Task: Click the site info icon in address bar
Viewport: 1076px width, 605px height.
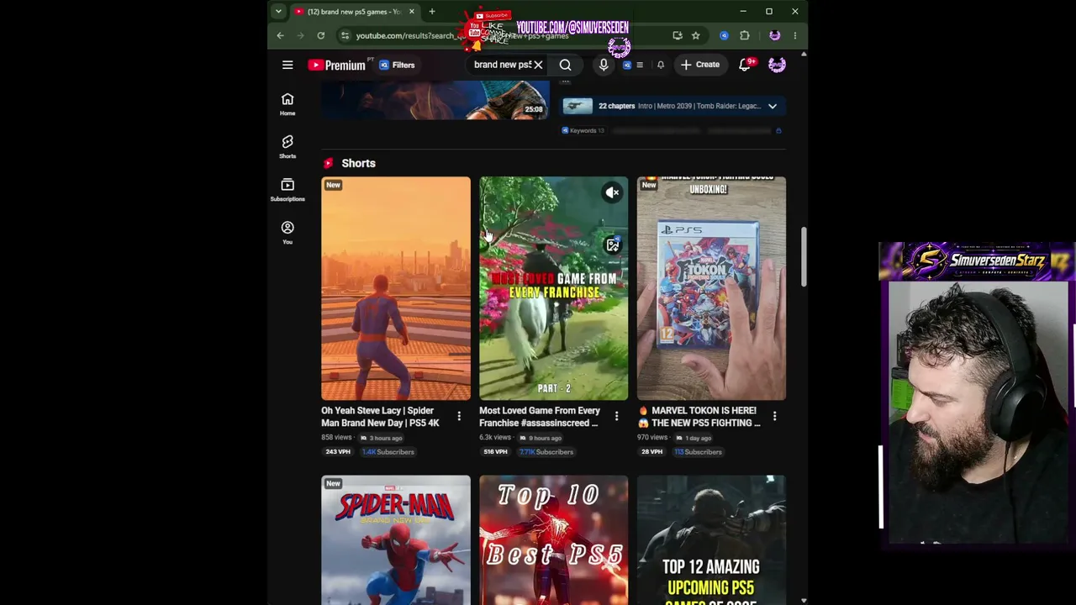Action: (345, 35)
